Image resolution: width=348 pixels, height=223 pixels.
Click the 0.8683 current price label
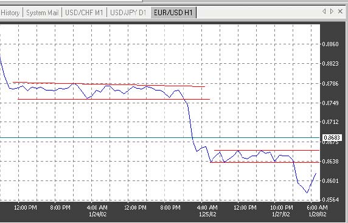pos(332,138)
